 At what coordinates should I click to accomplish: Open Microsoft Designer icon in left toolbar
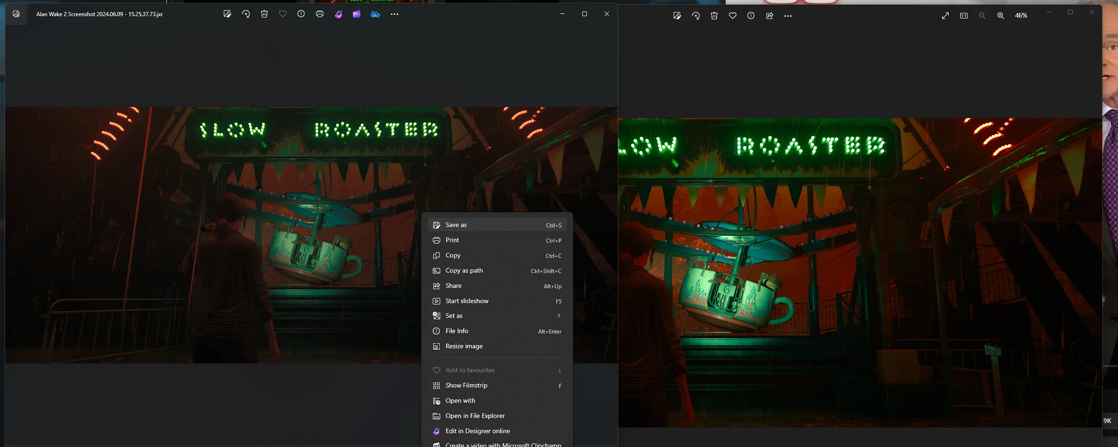[339, 14]
